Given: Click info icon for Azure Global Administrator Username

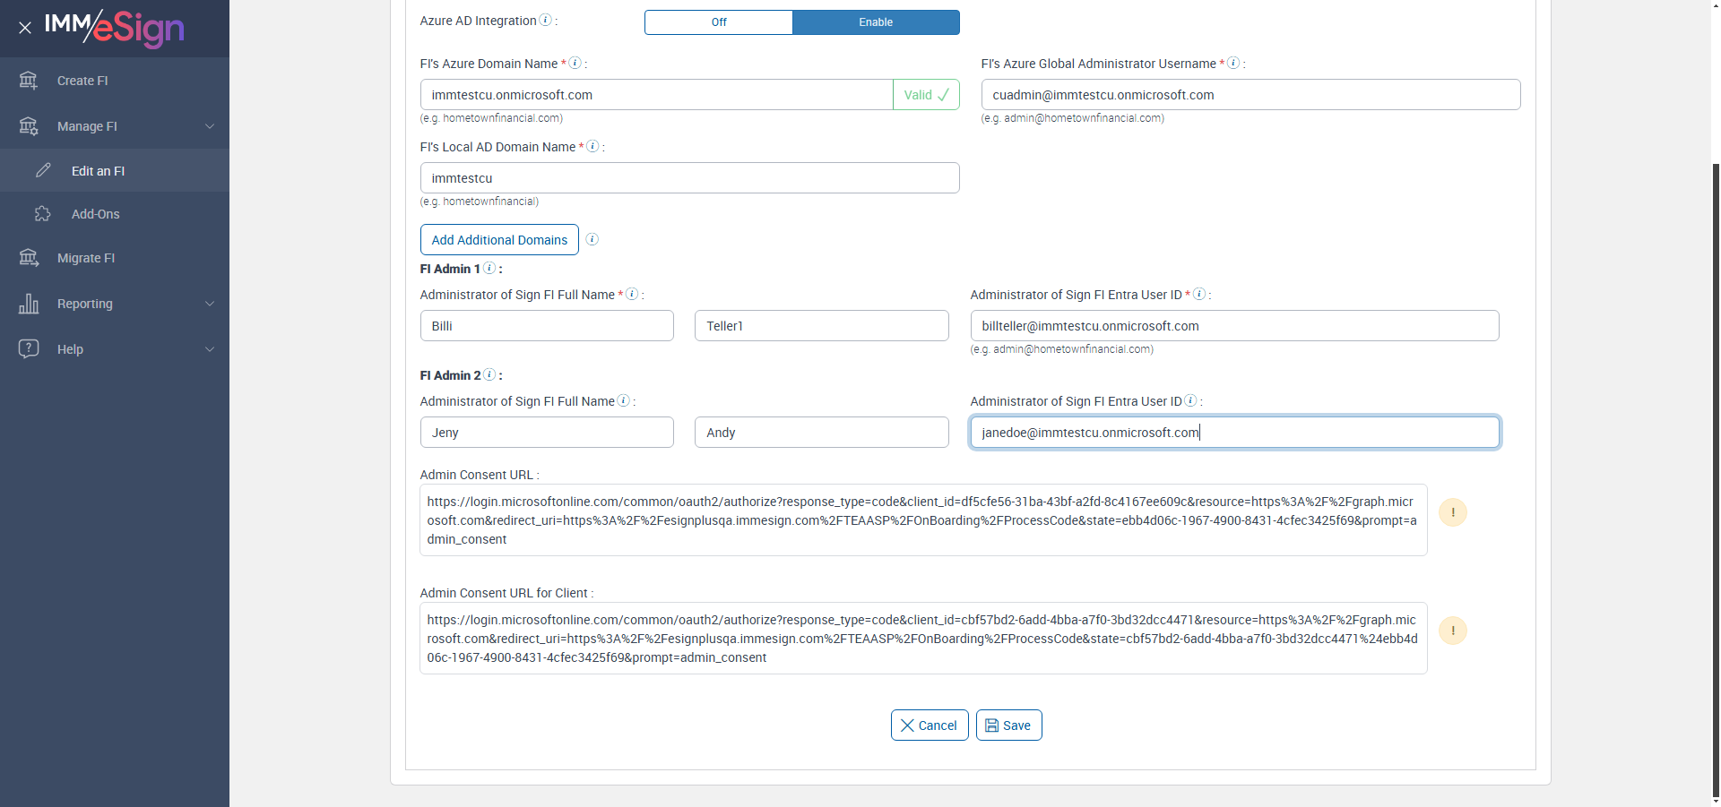Looking at the screenshot, I should pyautogui.click(x=1233, y=63).
